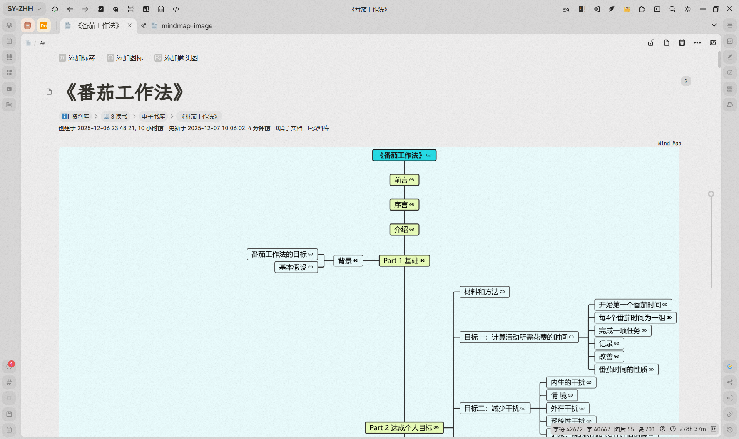Click the cloud sync icon

coord(55,9)
